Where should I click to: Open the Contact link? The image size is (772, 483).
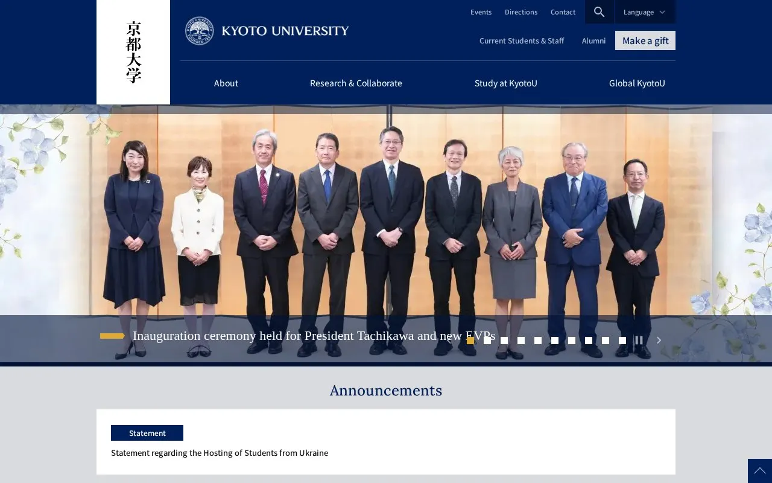click(x=563, y=12)
